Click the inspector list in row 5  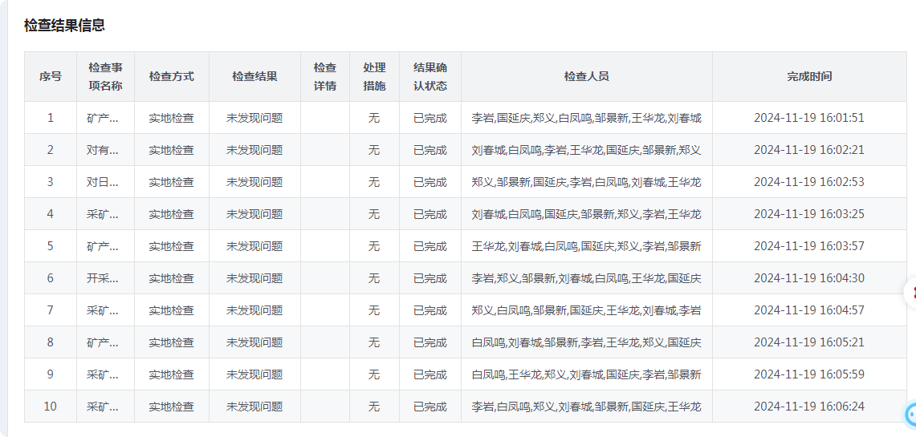(587, 246)
